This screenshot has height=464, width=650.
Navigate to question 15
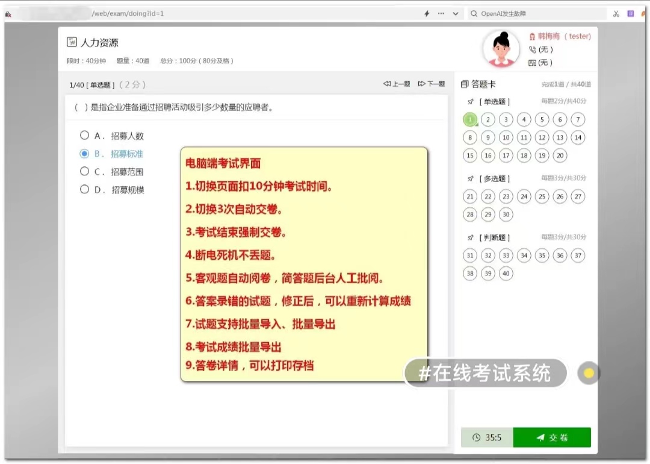coord(470,155)
